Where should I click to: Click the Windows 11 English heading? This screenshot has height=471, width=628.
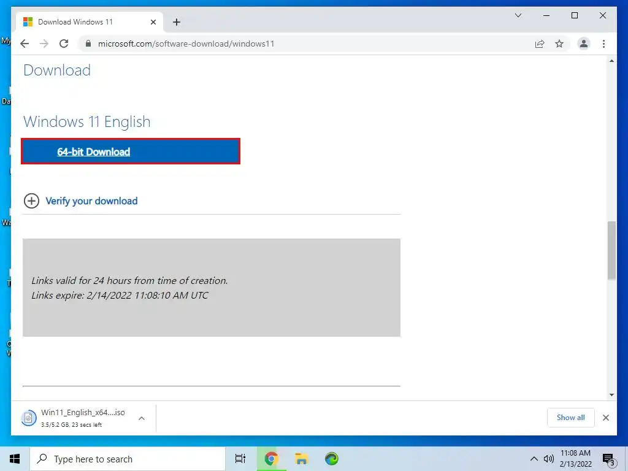click(87, 122)
